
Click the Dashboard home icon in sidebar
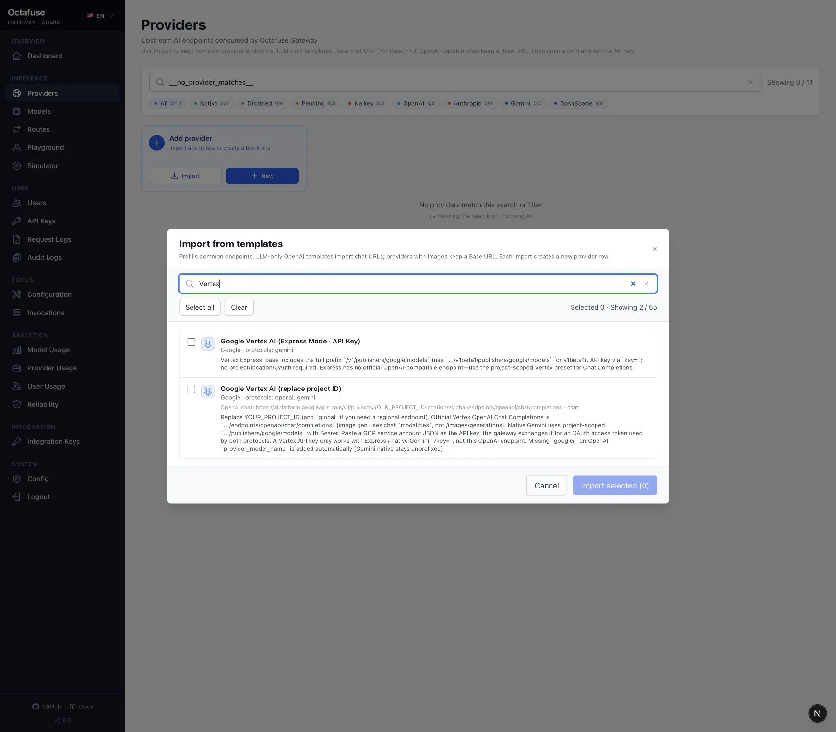[x=17, y=56]
